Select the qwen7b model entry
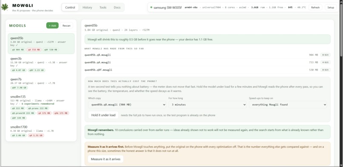Screen dimensions: 343x167 tap(41, 83)
